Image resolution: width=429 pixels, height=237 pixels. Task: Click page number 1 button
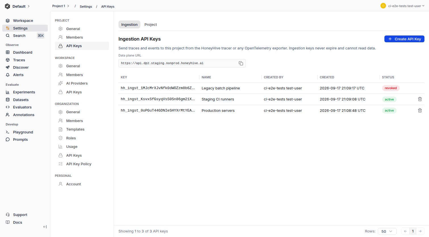click(413, 231)
